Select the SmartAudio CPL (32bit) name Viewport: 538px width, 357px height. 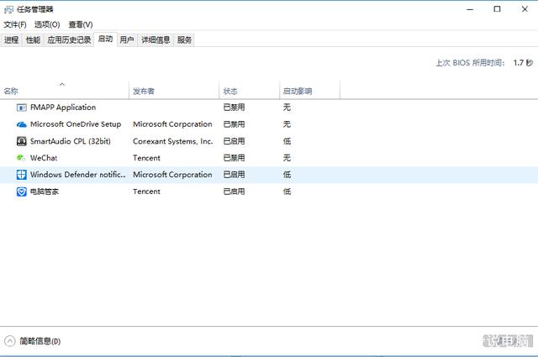pos(71,141)
